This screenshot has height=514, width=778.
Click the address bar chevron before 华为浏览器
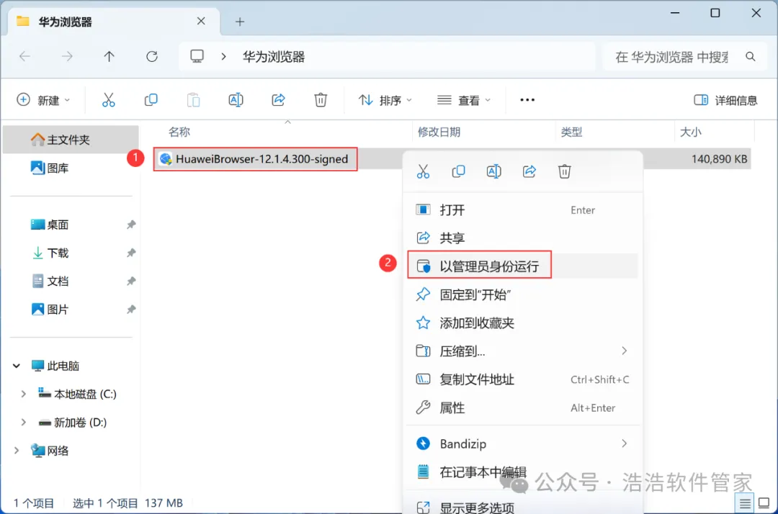point(224,56)
